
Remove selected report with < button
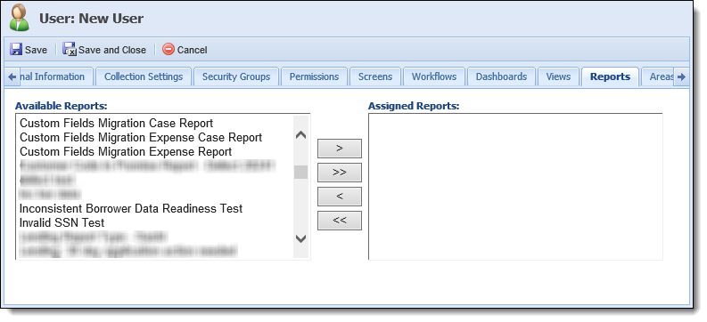tap(340, 197)
